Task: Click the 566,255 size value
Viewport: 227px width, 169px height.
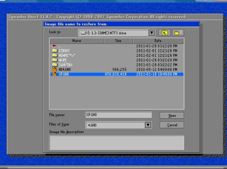Action: pyautogui.click(x=119, y=70)
